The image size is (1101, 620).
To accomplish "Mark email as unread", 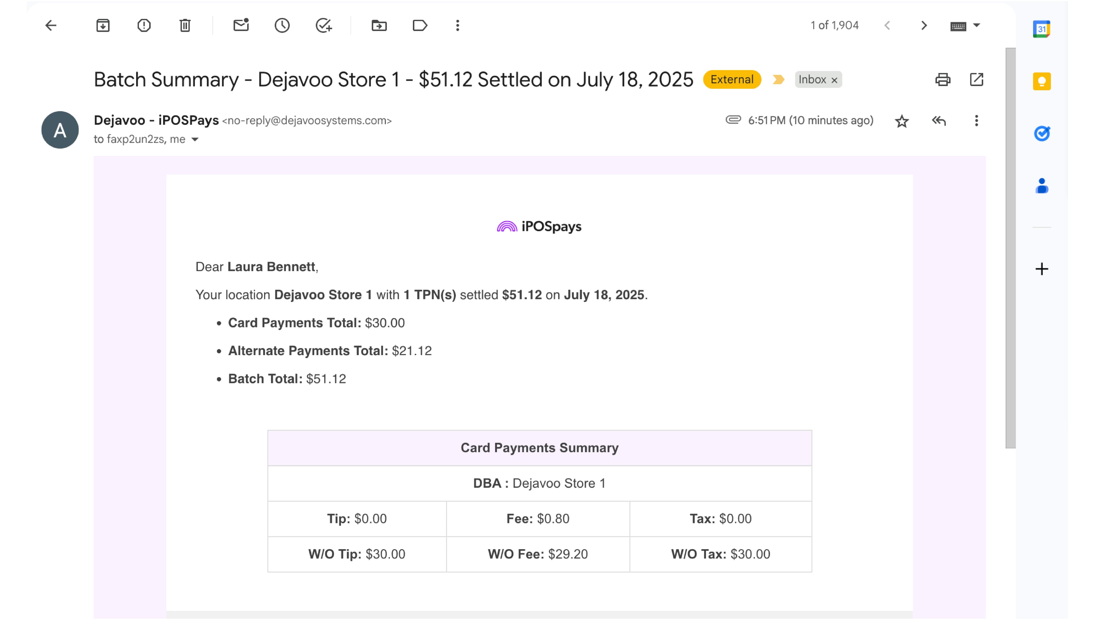I will pyautogui.click(x=241, y=26).
